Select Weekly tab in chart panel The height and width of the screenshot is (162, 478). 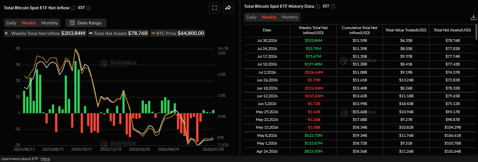pyautogui.click(x=29, y=23)
